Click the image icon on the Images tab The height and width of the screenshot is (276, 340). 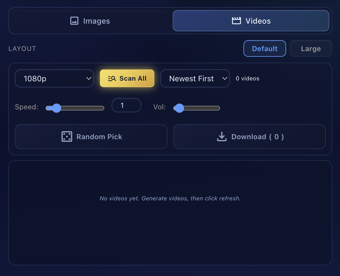[74, 21]
